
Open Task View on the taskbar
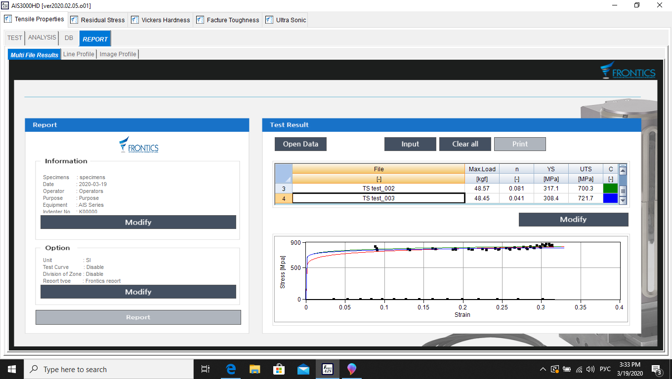[x=206, y=369]
